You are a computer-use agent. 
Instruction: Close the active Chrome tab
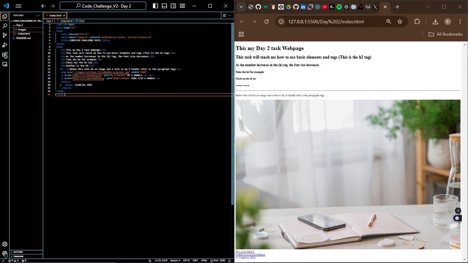[385, 7]
